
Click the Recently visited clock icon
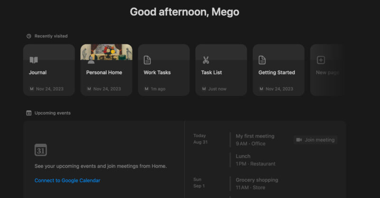point(29,36)
